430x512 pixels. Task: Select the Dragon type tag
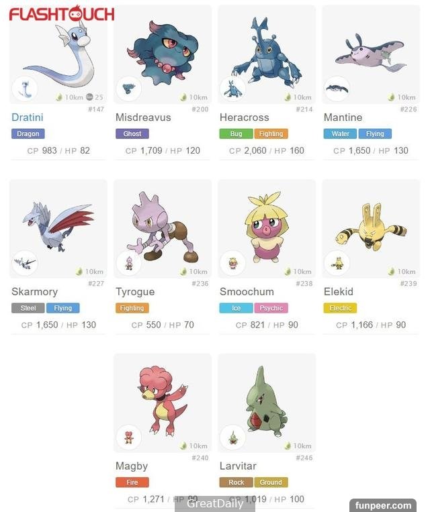point(28,134)
